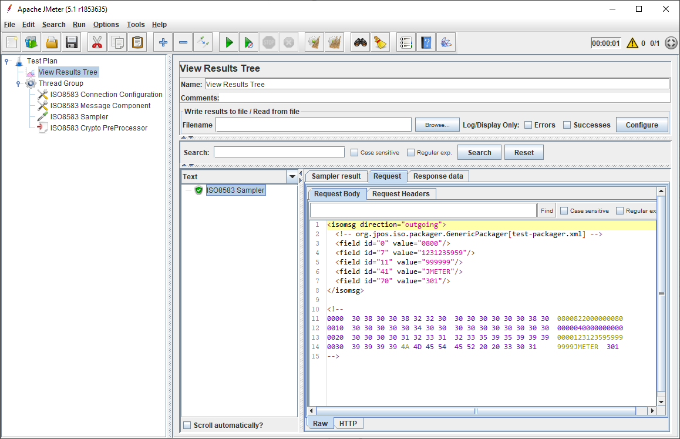The width and height of the screenshot is (680, 439).
Task: Open the Options menu
Action: pos(106,25)
